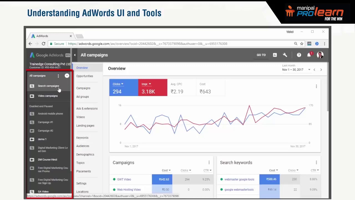Select Search campaigns in sidebar
The width and height of the screenshot is (355, 200).
pos(48,86)
